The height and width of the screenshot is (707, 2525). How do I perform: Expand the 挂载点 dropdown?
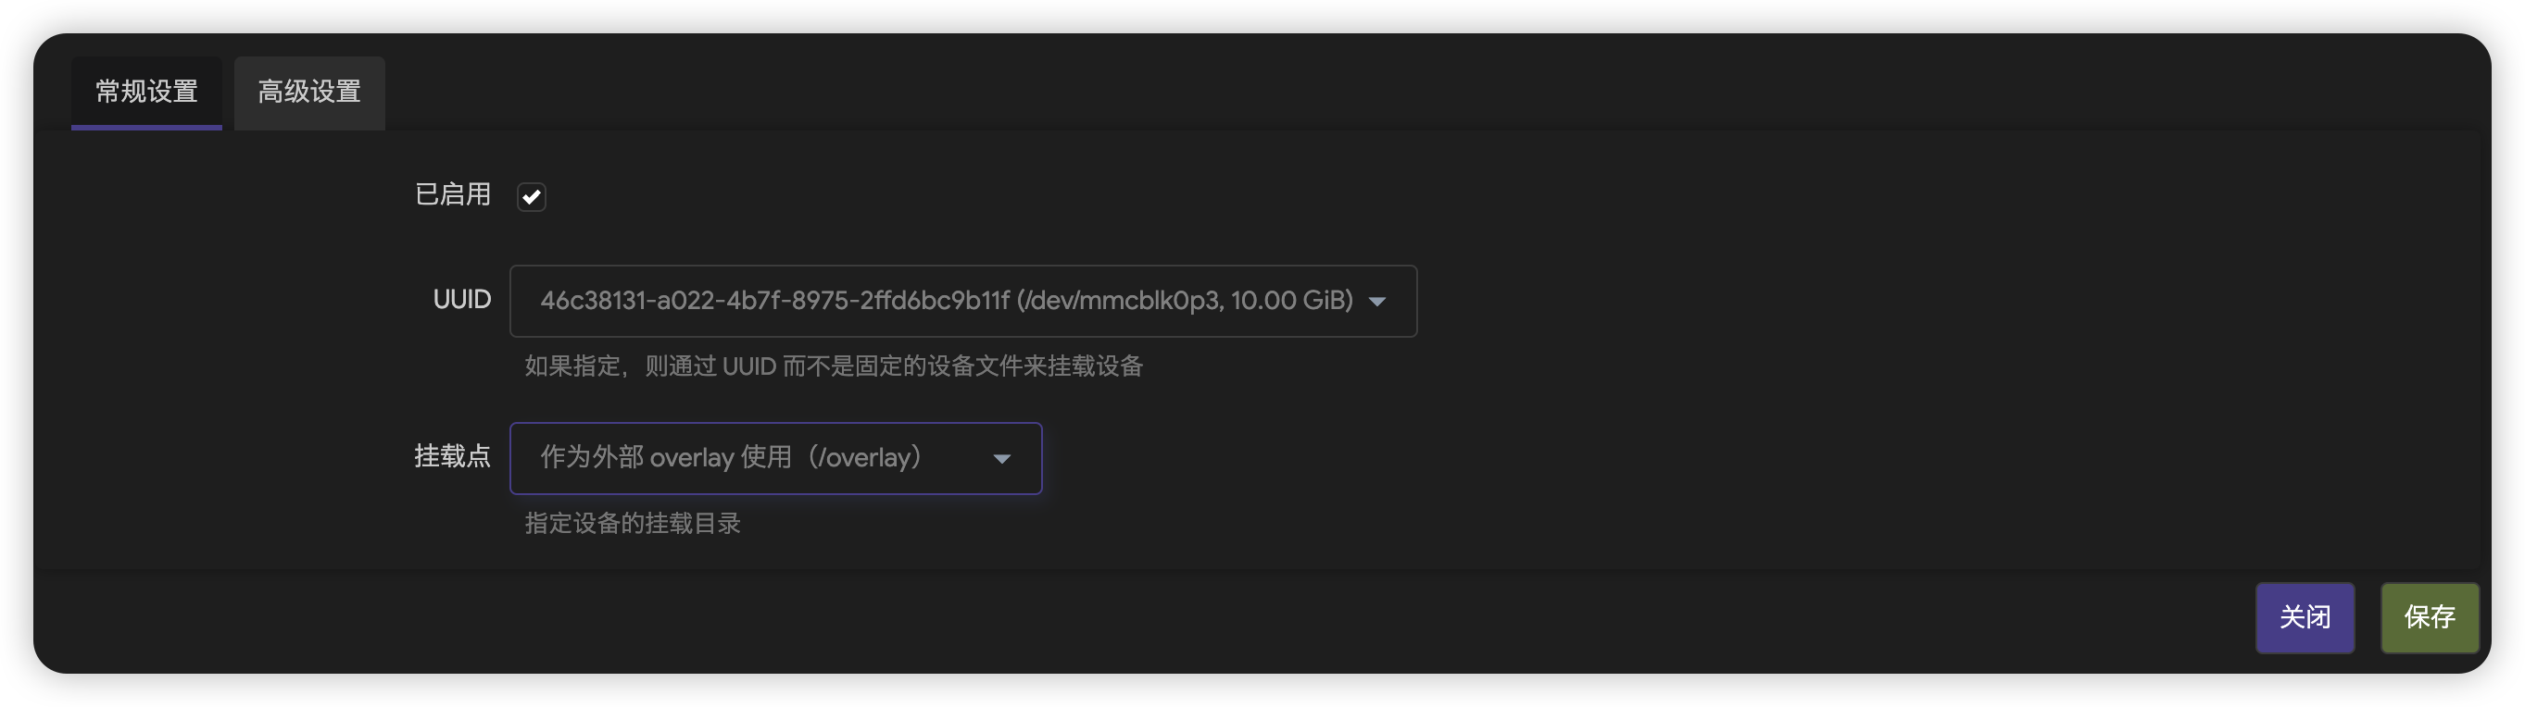click(775, 458)
